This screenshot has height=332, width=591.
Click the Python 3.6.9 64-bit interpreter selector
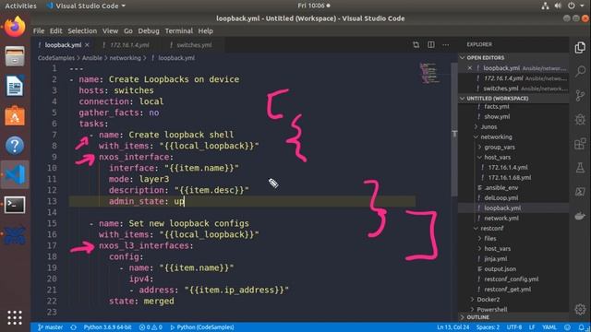point(107,327)
